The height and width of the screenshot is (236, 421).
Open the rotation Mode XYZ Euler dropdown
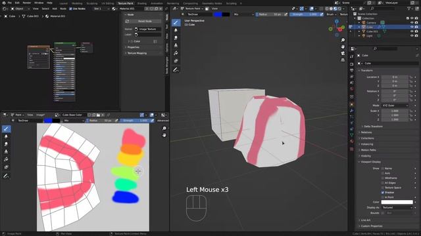click(395, 106)
